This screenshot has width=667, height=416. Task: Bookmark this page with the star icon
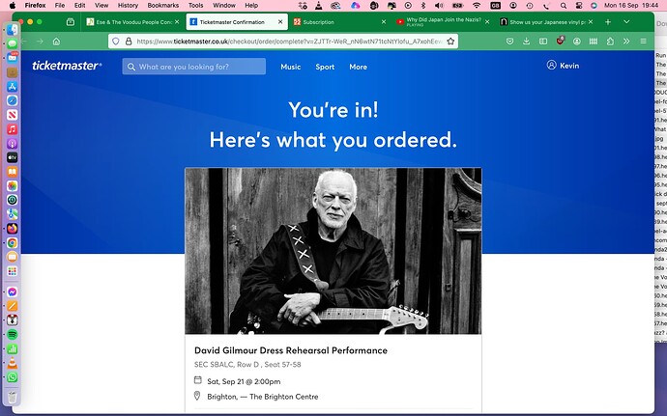[x=450, y=42]
